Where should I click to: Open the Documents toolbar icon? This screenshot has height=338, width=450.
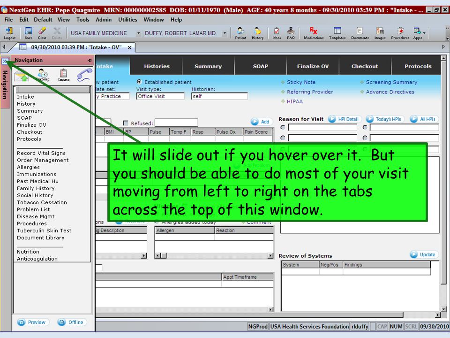[x=360, y=33]
